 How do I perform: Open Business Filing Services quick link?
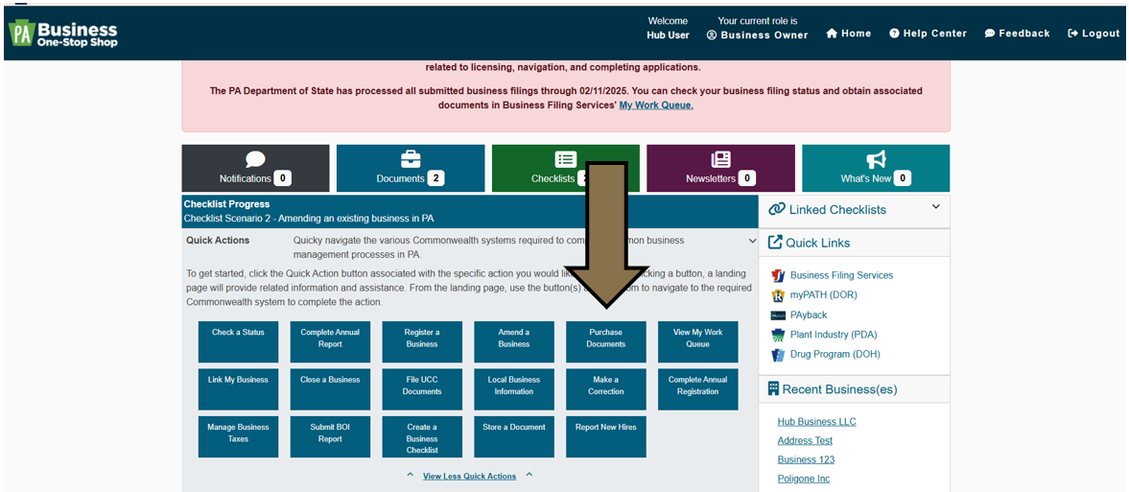click(x=841, y=275)
